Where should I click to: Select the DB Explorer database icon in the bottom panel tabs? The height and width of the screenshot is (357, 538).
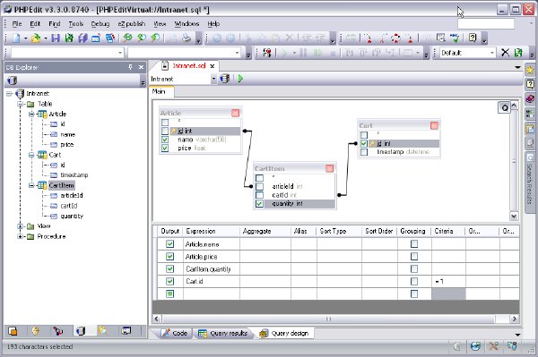[81, 331]
